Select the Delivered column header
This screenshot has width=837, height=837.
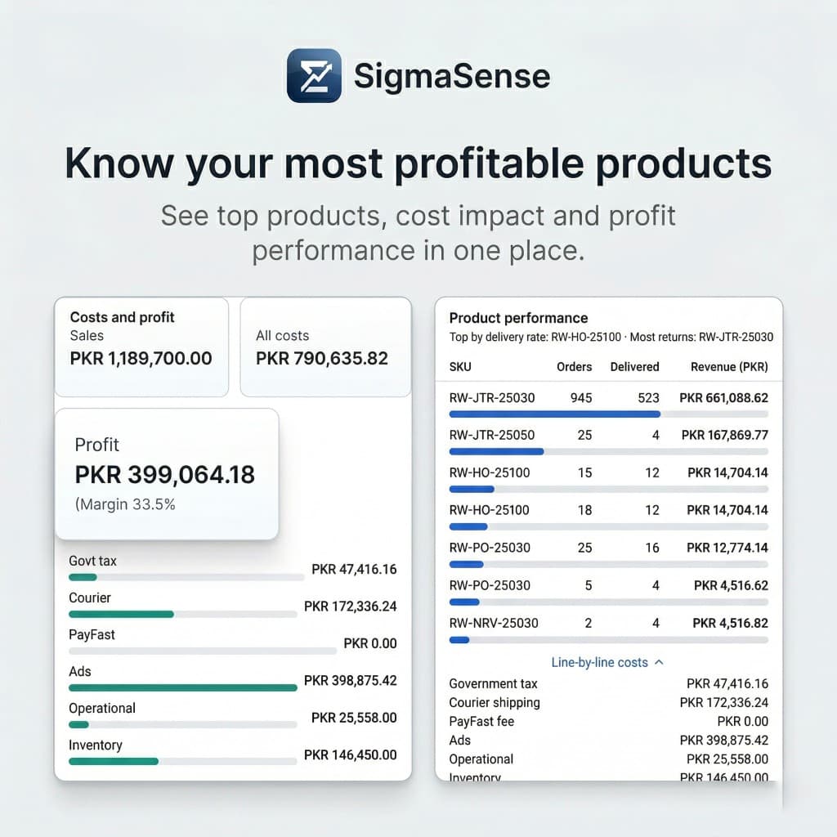[x=634, y=367]
